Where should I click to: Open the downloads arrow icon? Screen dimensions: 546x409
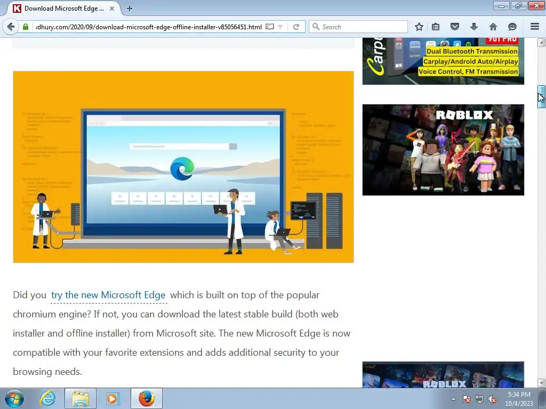click(473, 27)
